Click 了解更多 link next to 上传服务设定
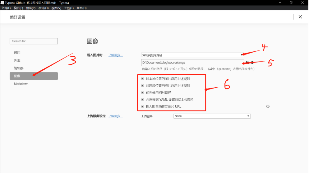 pyautogui.click(x=115, y=116)
